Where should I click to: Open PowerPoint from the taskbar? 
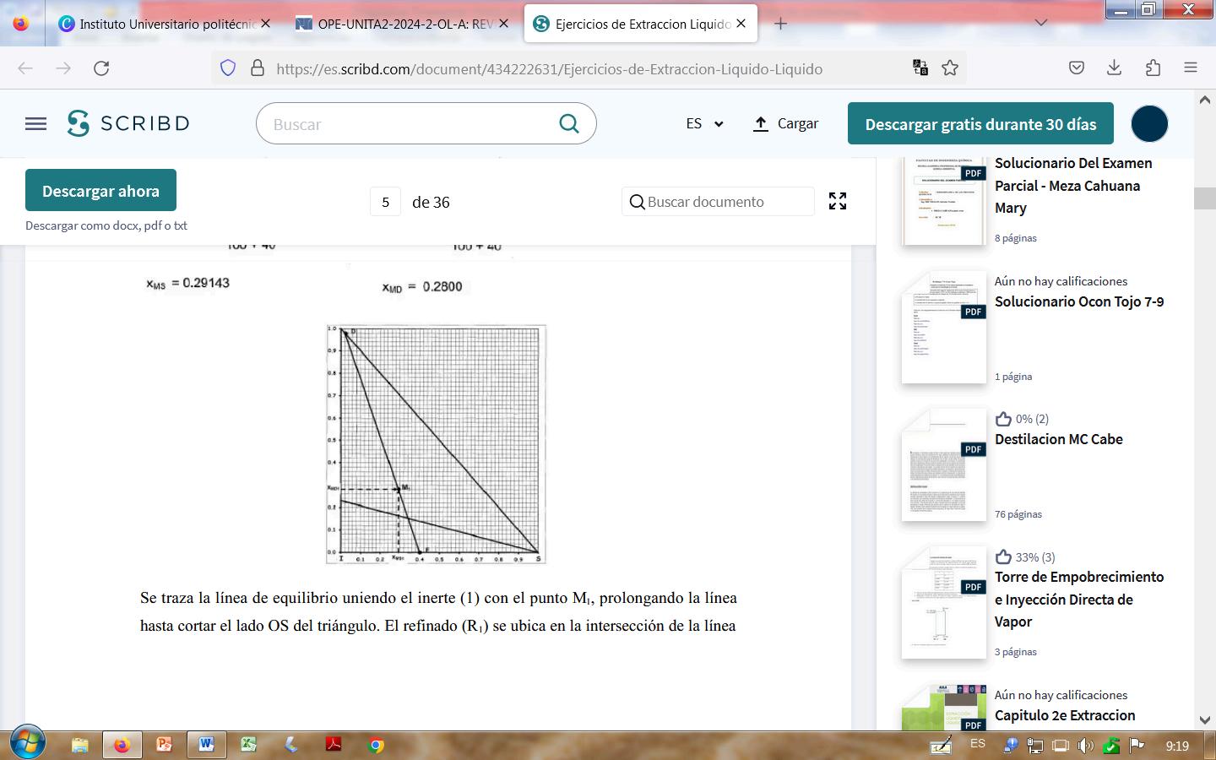[164, 745]
